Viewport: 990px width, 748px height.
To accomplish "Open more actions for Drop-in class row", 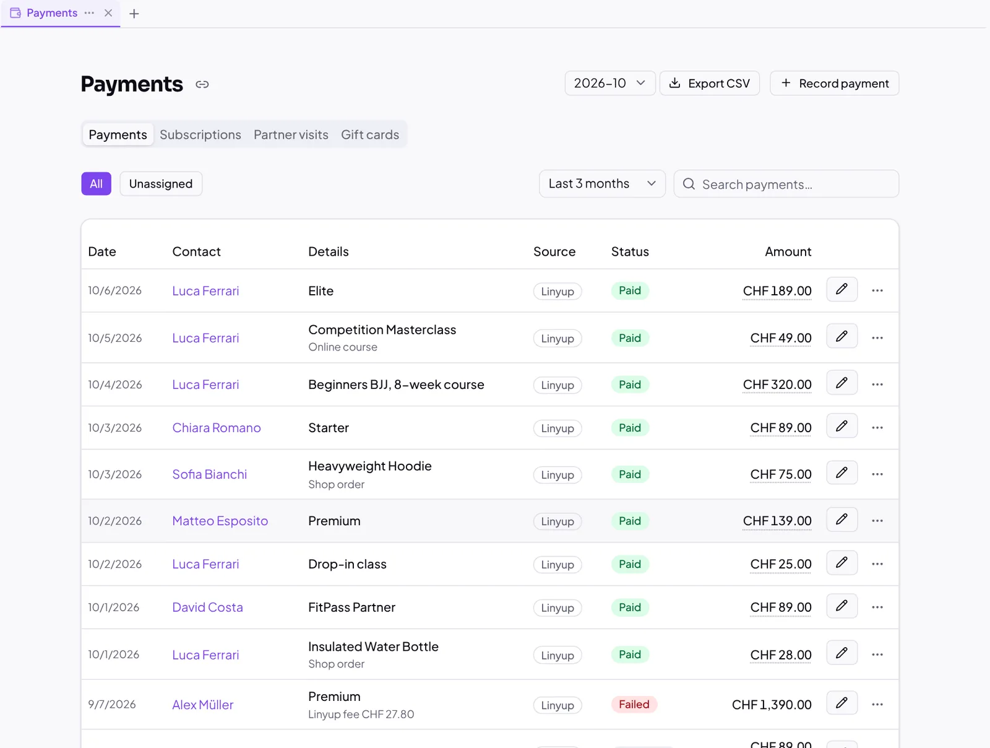I will pos(877,564).
